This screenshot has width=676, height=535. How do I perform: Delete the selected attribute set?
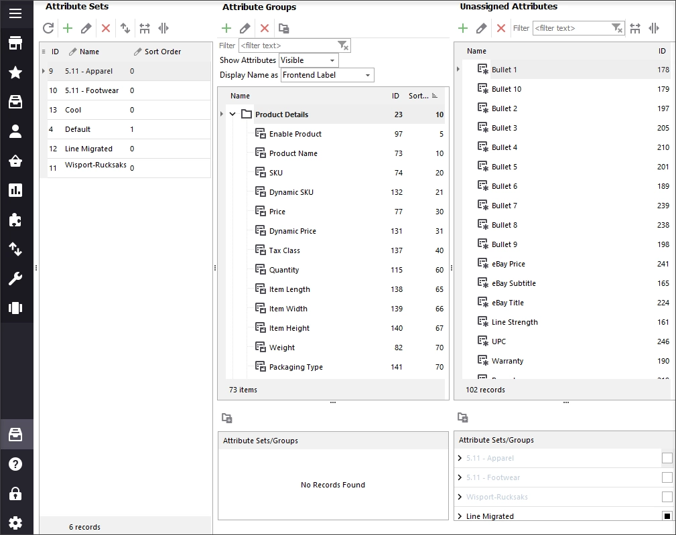point(106,28)
